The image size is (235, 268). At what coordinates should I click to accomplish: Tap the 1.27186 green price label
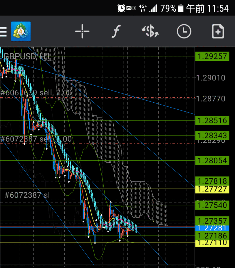click(x=212, y=236)
